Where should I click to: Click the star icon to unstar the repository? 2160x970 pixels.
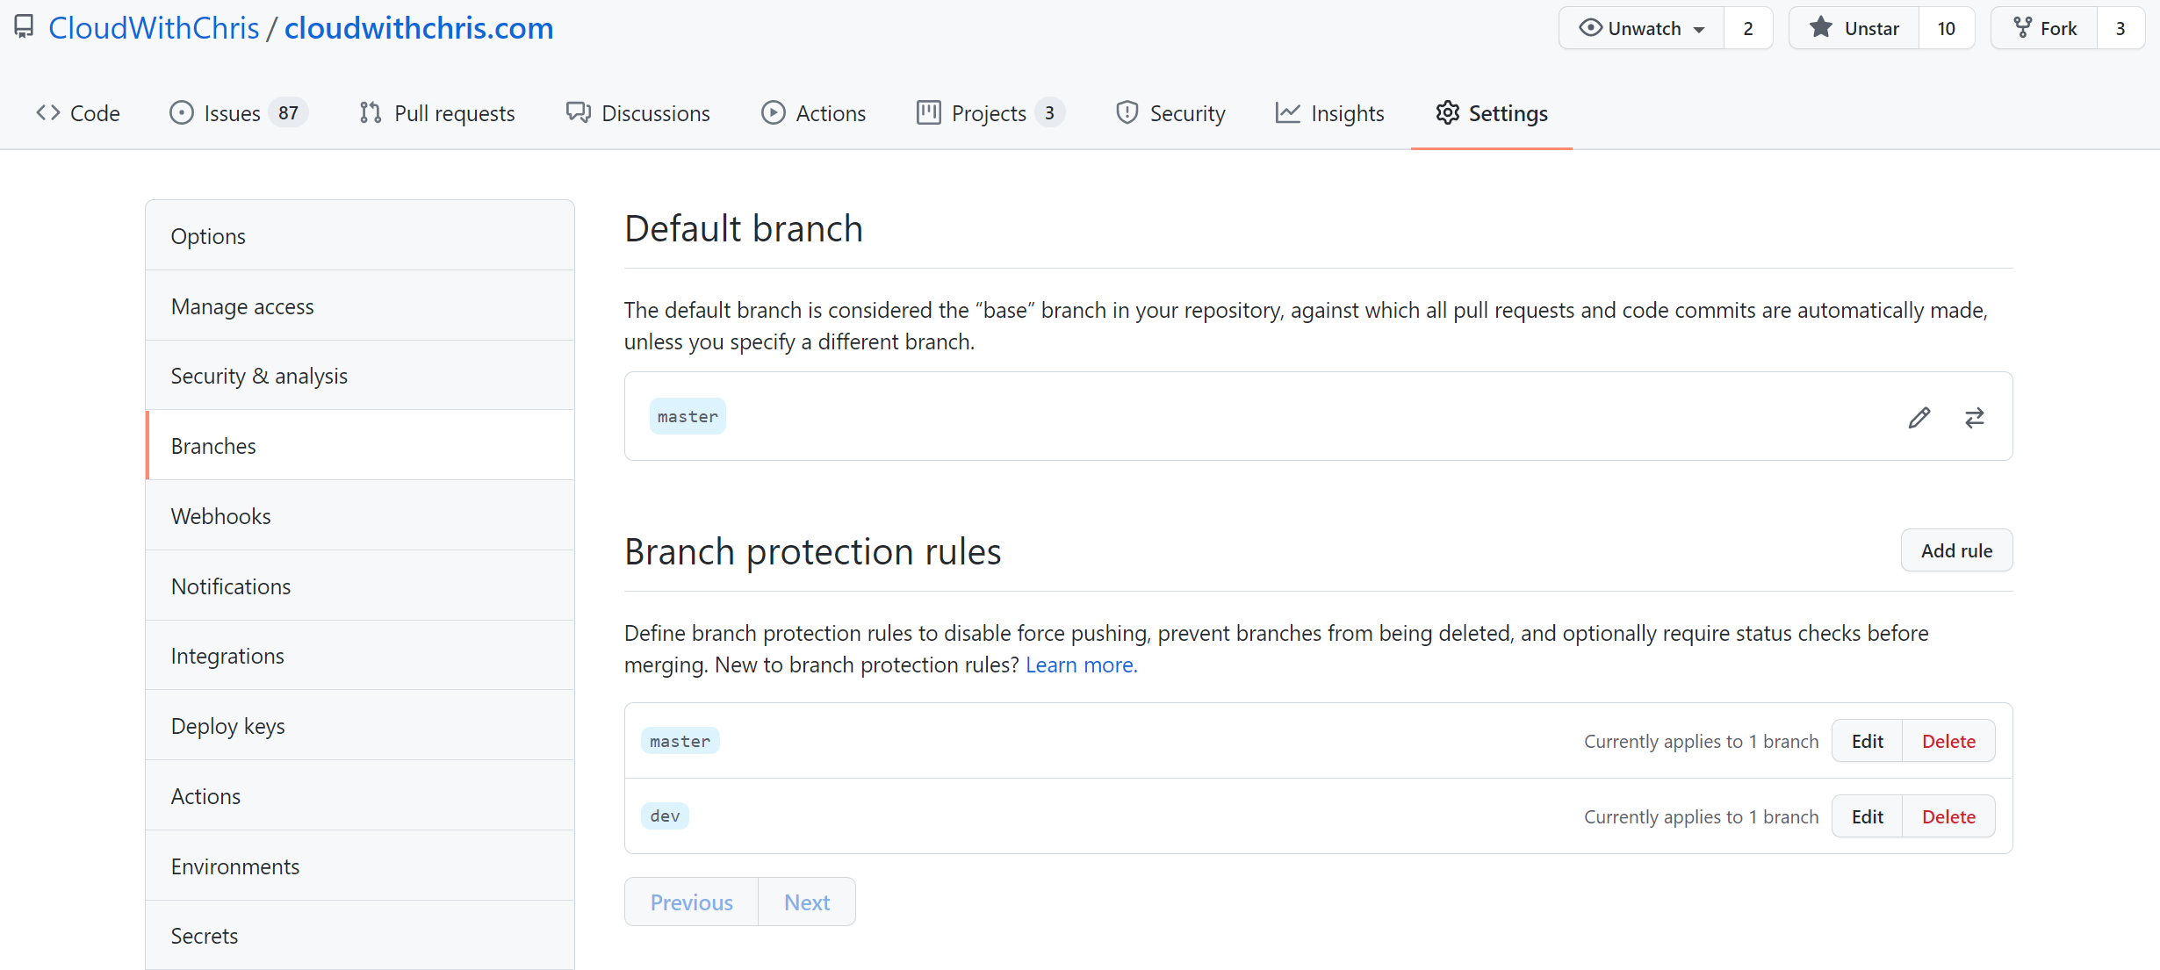(x=1820, y=27)
